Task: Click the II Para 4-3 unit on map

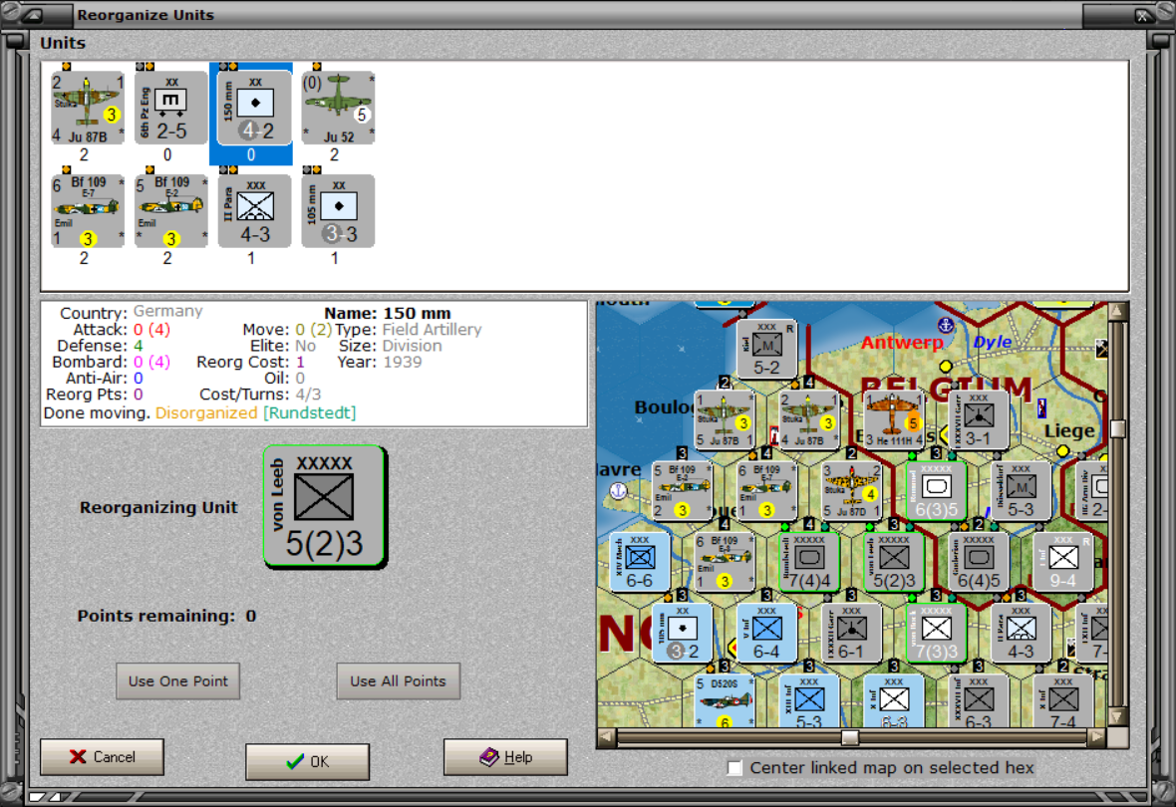Action: point(1021,633)
